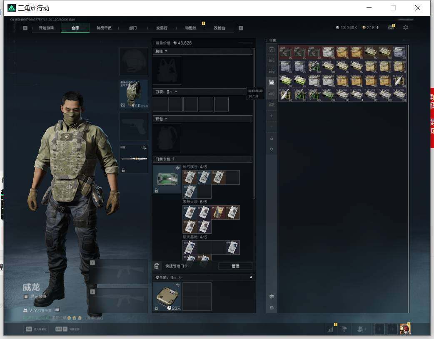This screenshot has width=434, height=339.
Task: Open the 门禁卡包 help tooltip
Action: pos(174,159)
